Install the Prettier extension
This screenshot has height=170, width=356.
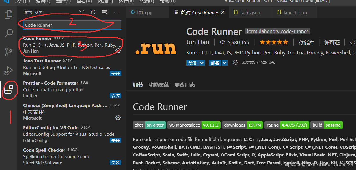pyautogui.click(x=115, y=95)
